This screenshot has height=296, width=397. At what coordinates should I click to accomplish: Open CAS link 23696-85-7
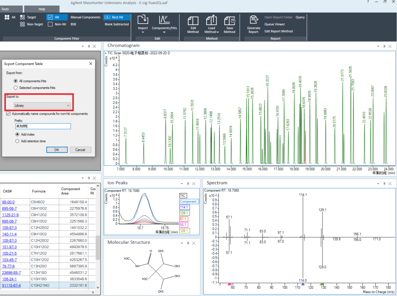(11, 272)
